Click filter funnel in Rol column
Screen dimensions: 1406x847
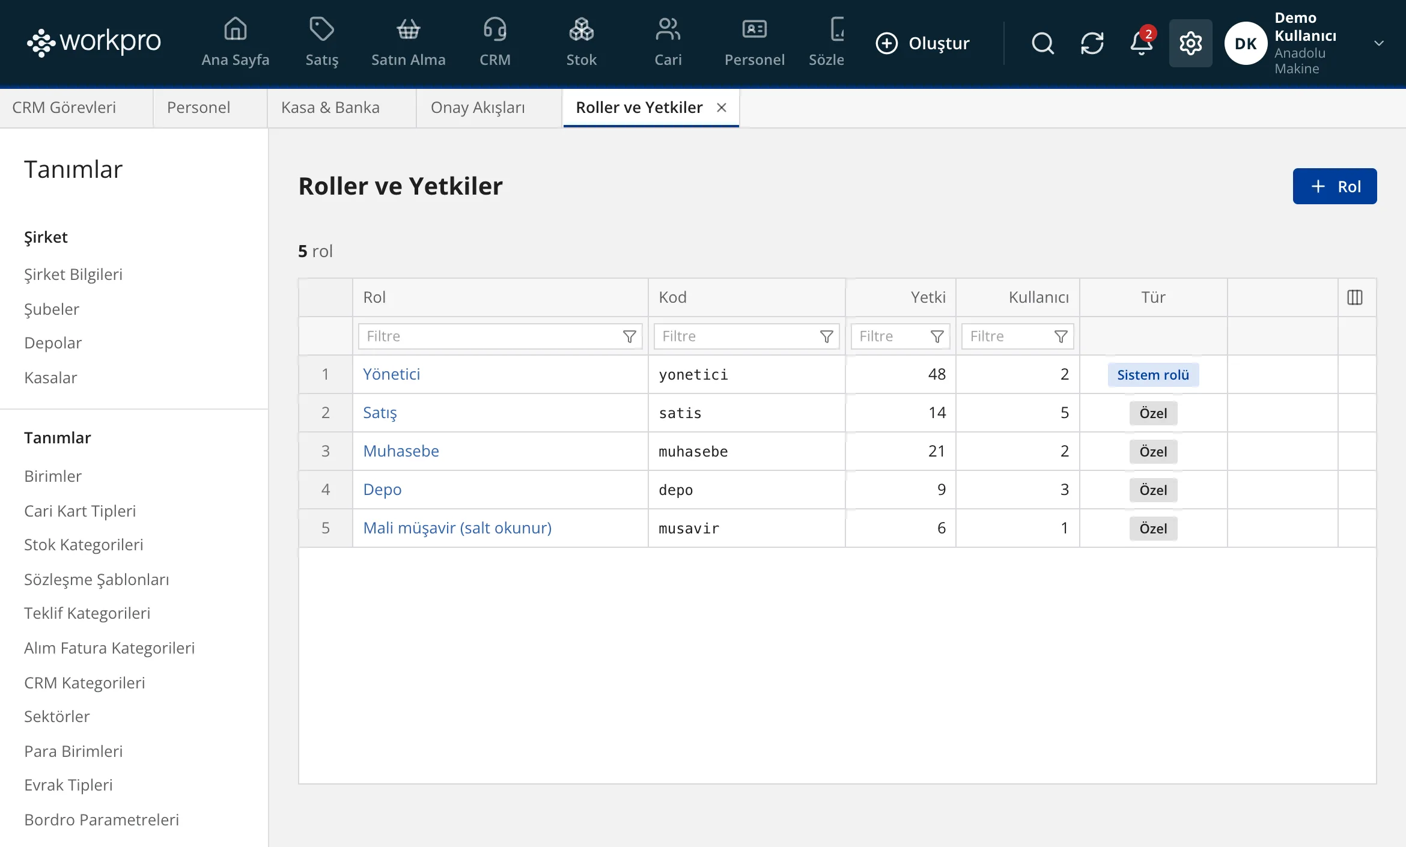pos(629,336)
